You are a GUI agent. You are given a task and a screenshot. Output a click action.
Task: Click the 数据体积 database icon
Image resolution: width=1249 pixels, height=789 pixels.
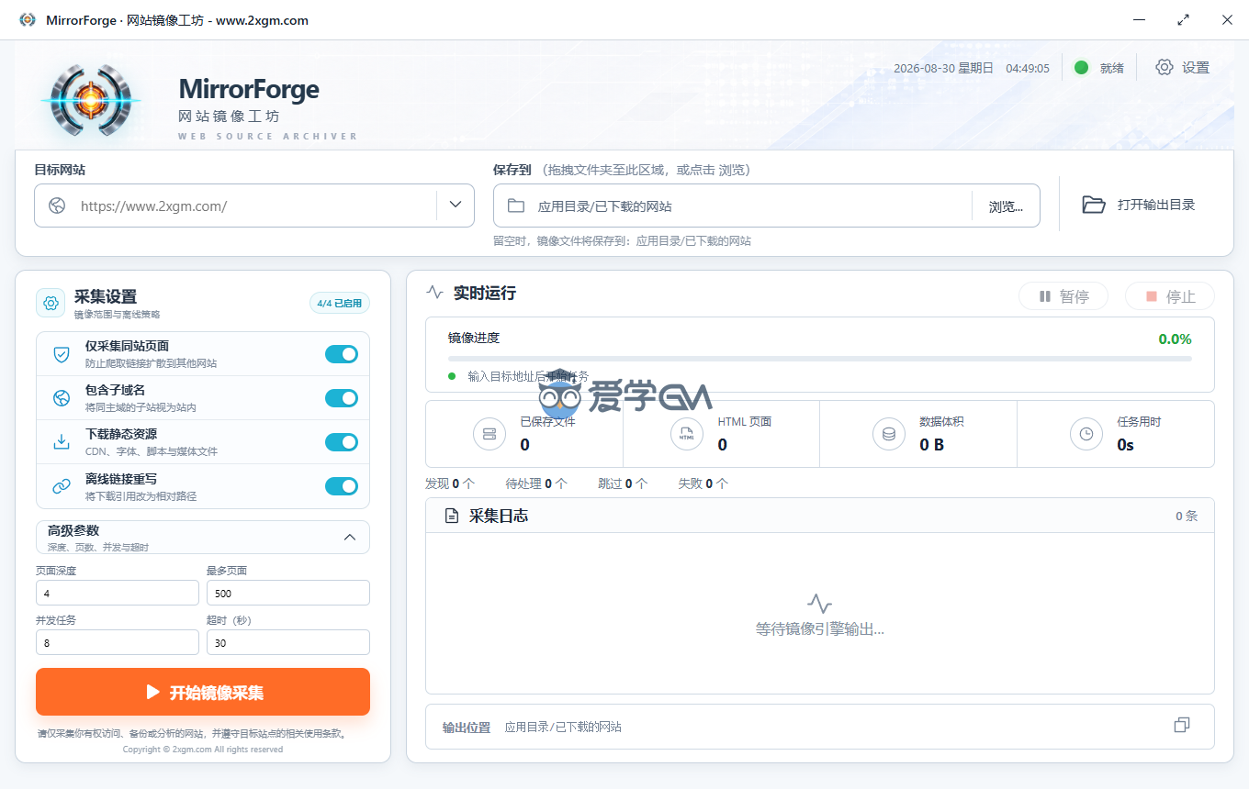[889, 434]
